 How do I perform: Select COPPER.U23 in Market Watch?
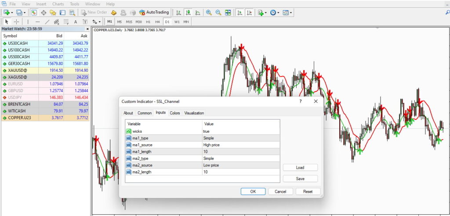(45, 117)
